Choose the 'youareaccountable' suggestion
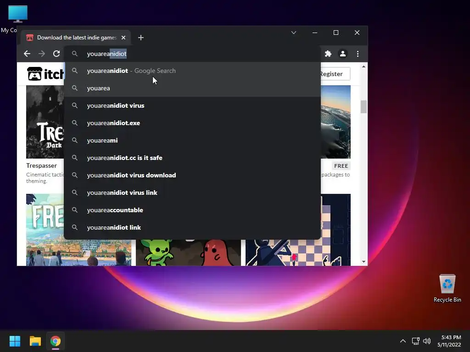 click(x=192, y=210)
